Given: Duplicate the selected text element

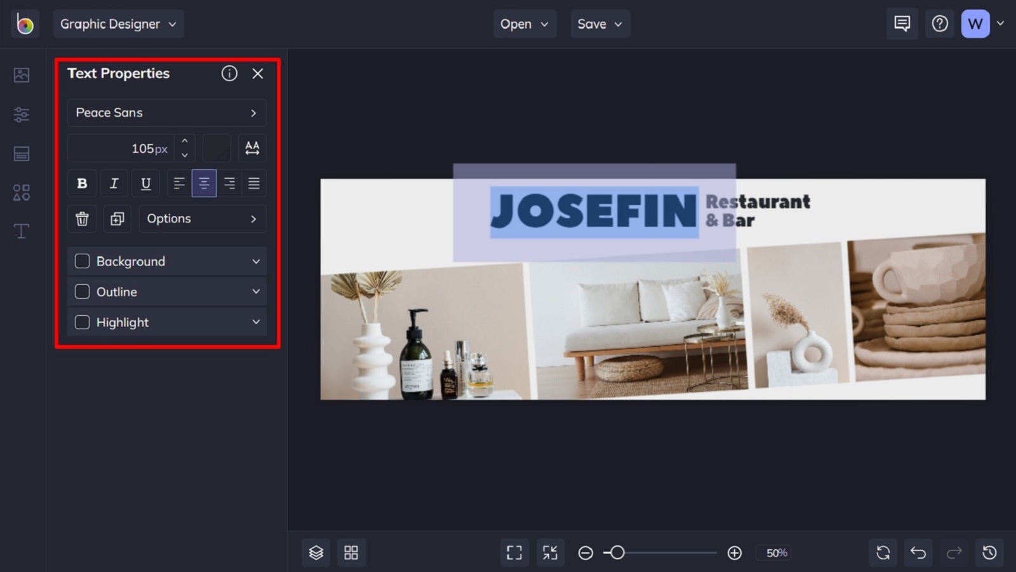Looking at the screenshot, I should 116,219.
